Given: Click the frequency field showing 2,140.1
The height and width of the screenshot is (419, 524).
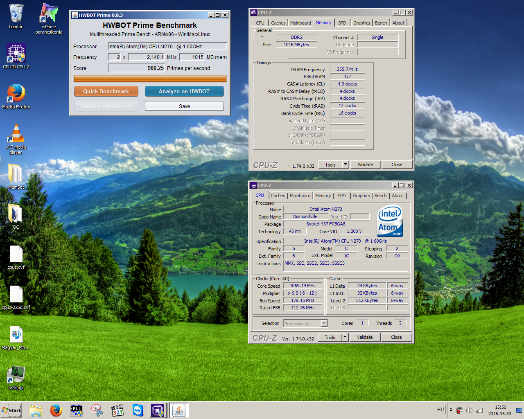Looking at the screenshot, I should (147, 57).
